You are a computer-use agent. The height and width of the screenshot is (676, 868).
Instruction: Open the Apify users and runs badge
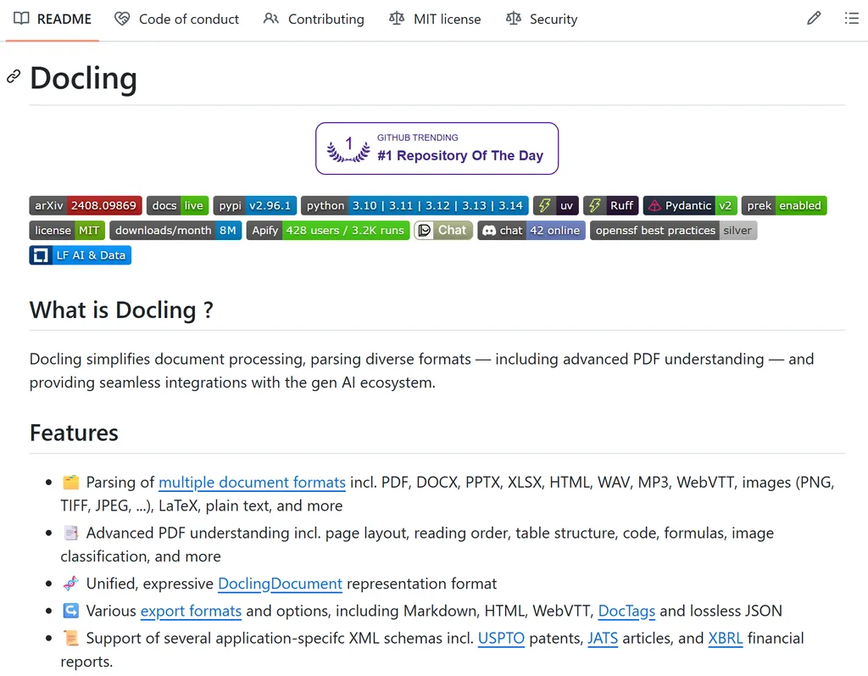[328, 231]
